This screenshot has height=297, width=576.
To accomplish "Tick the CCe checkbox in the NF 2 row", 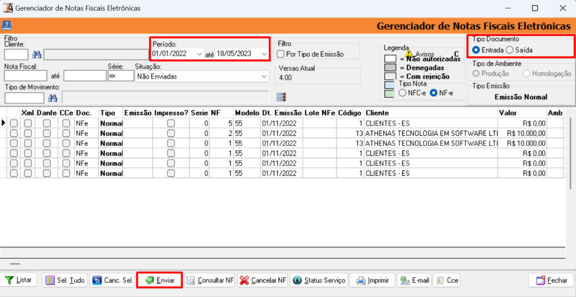I will tap(66, 134).
